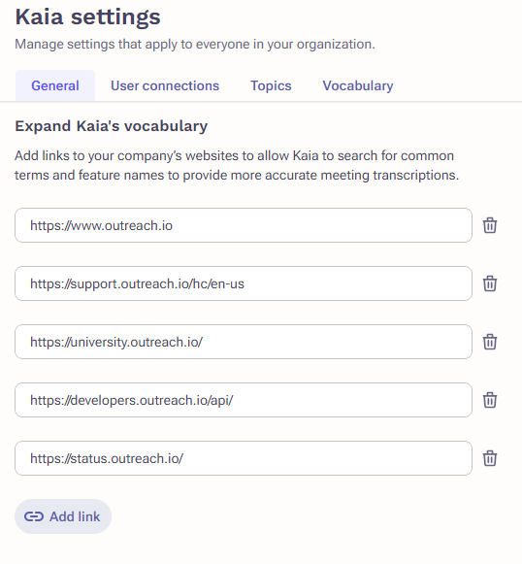Click into the support.outreach.io/hc/en-us field
The height and width of the screenshot is (564, 522).
(244, 283)
